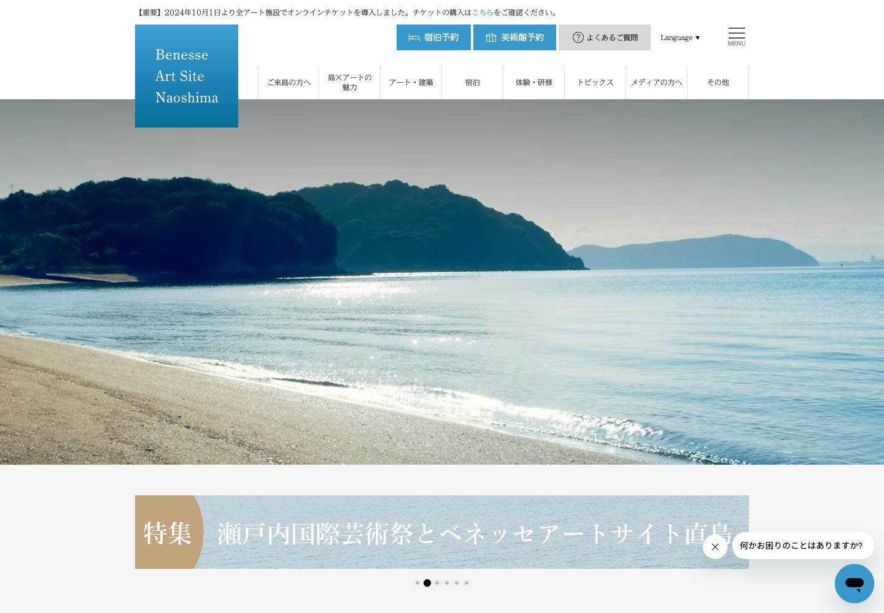Open the 島×アートの魅力 menu
Viewport: 884px width, 613px height.
click(x=350, y=82)
